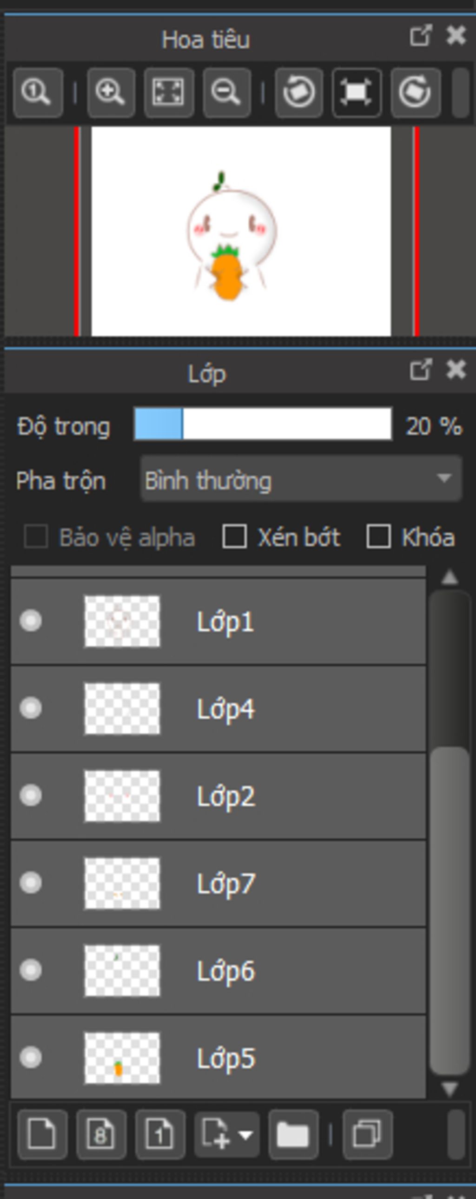Set Độ trong opacity slider to middle
This screenshot has height=1199, width=476.
coord(263,424)
